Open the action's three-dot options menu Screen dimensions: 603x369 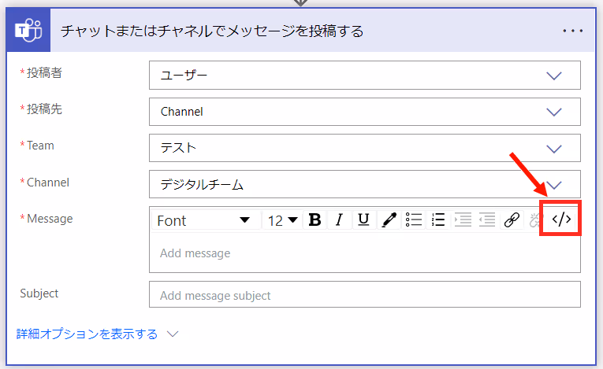click(x=572, y=31)
